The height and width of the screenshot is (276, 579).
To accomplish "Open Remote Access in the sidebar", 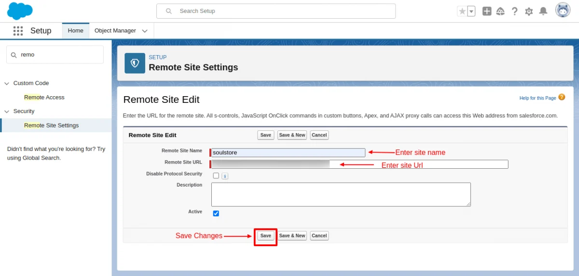I will [x=44, y=97].
